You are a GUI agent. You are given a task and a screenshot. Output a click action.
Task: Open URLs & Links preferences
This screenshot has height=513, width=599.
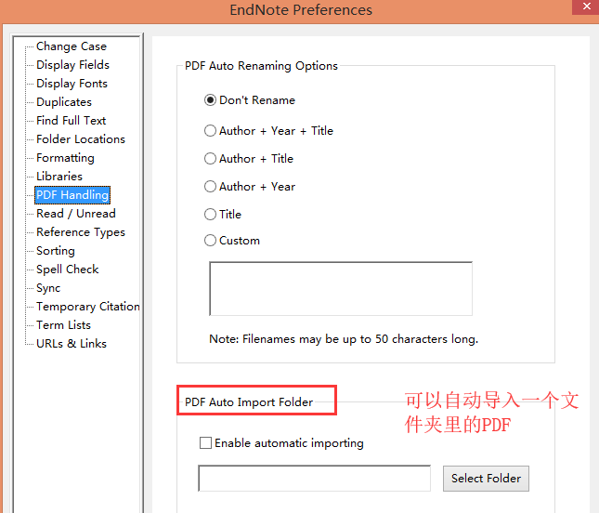[x=72, y=344]
